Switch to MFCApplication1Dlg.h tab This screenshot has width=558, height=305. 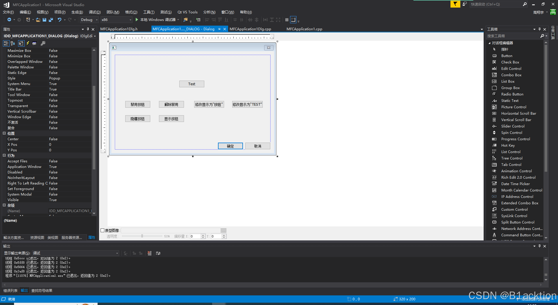pos(119,29)
